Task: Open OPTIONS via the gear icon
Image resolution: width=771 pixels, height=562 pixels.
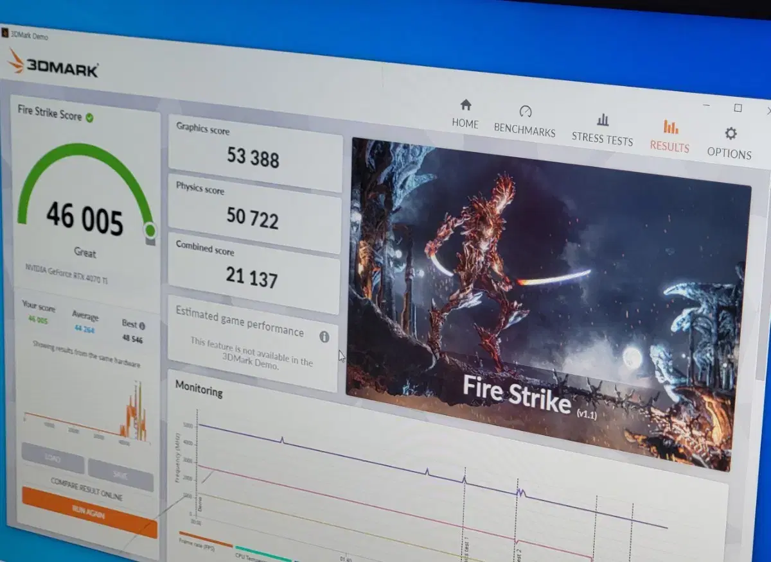Action: click(x=731, y=133)
